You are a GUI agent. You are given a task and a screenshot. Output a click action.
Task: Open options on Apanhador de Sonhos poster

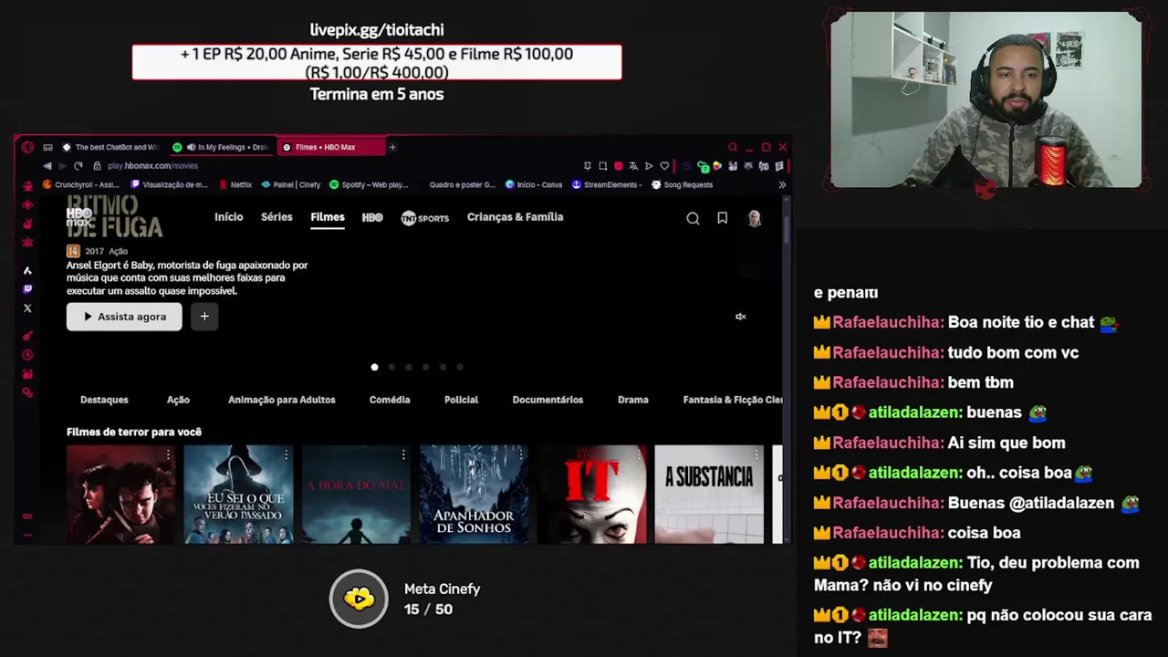(x=521, y=454)
